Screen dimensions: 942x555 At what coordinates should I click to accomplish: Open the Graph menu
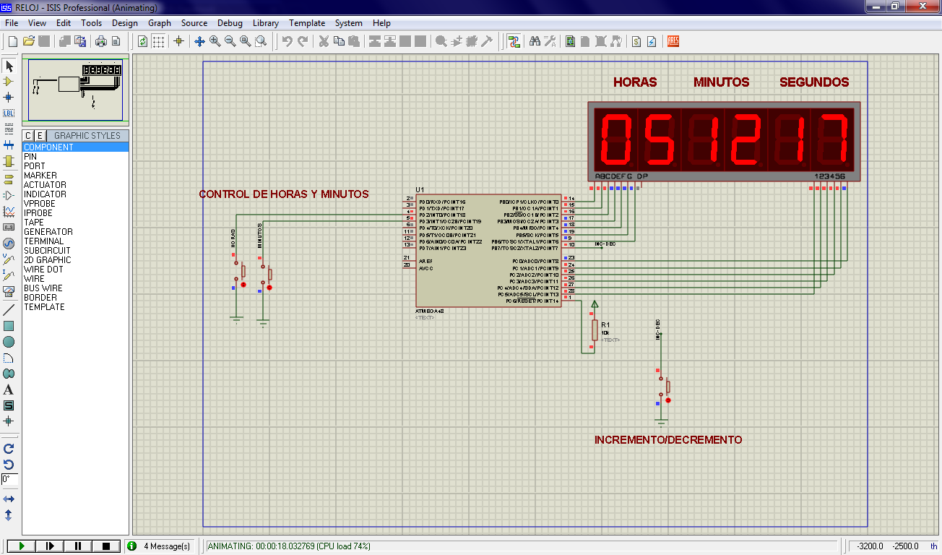point(160,22)
